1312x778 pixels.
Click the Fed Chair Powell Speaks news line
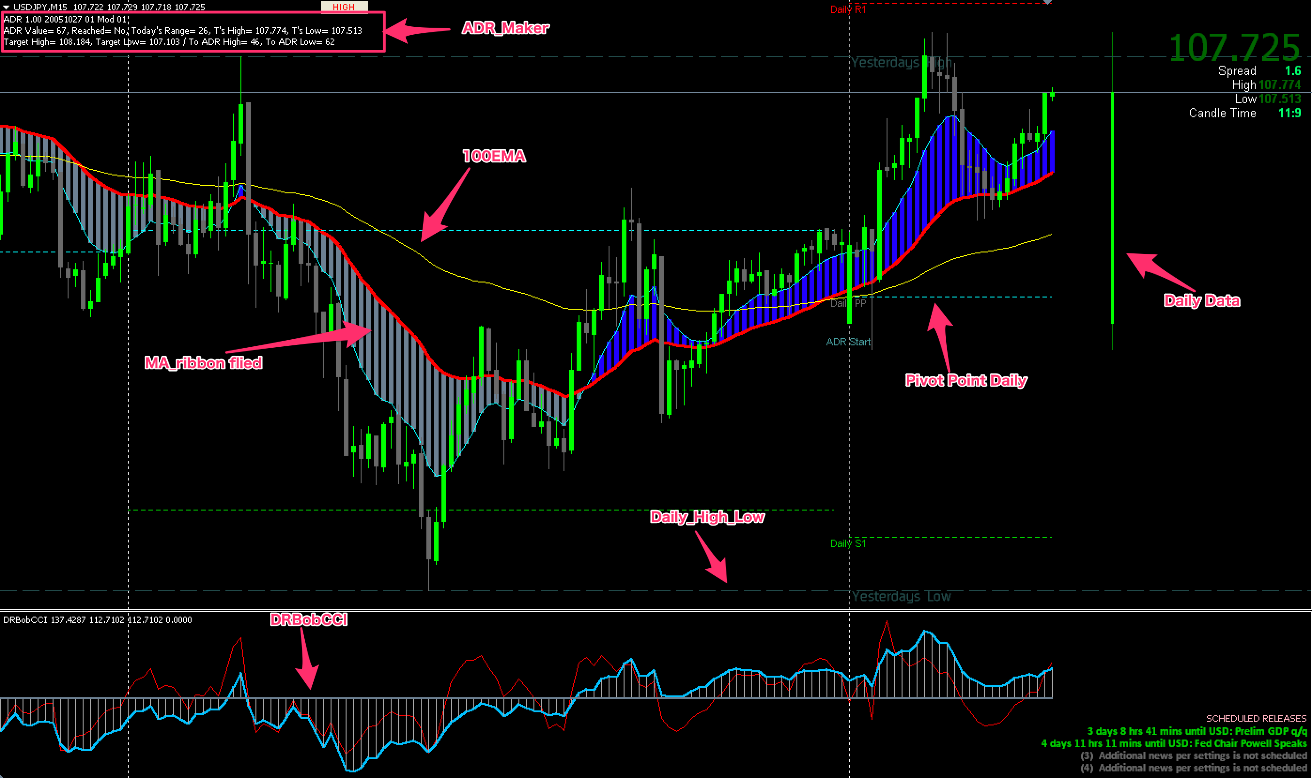point(1173,743)
